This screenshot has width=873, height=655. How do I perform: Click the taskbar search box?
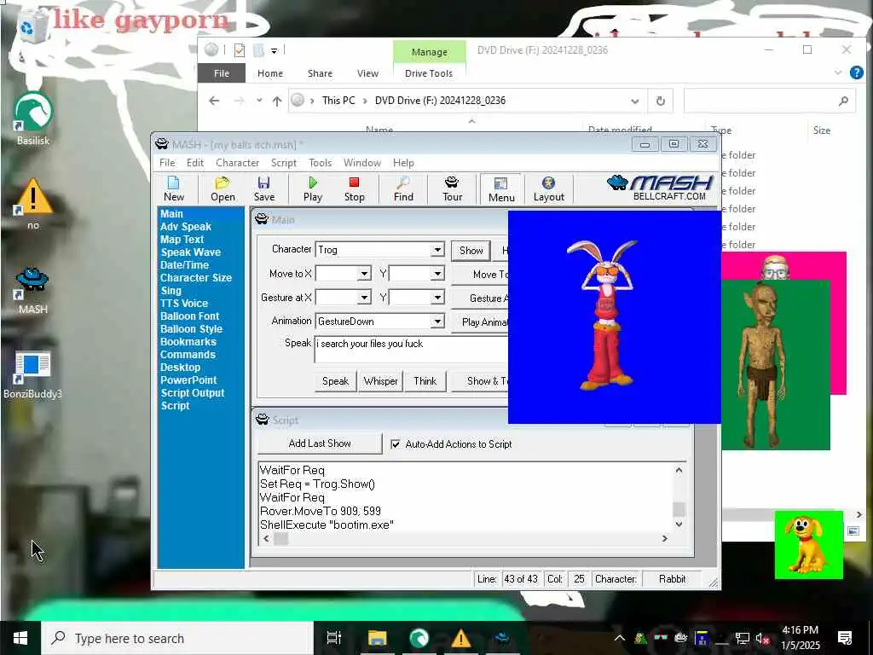point(177,638)
